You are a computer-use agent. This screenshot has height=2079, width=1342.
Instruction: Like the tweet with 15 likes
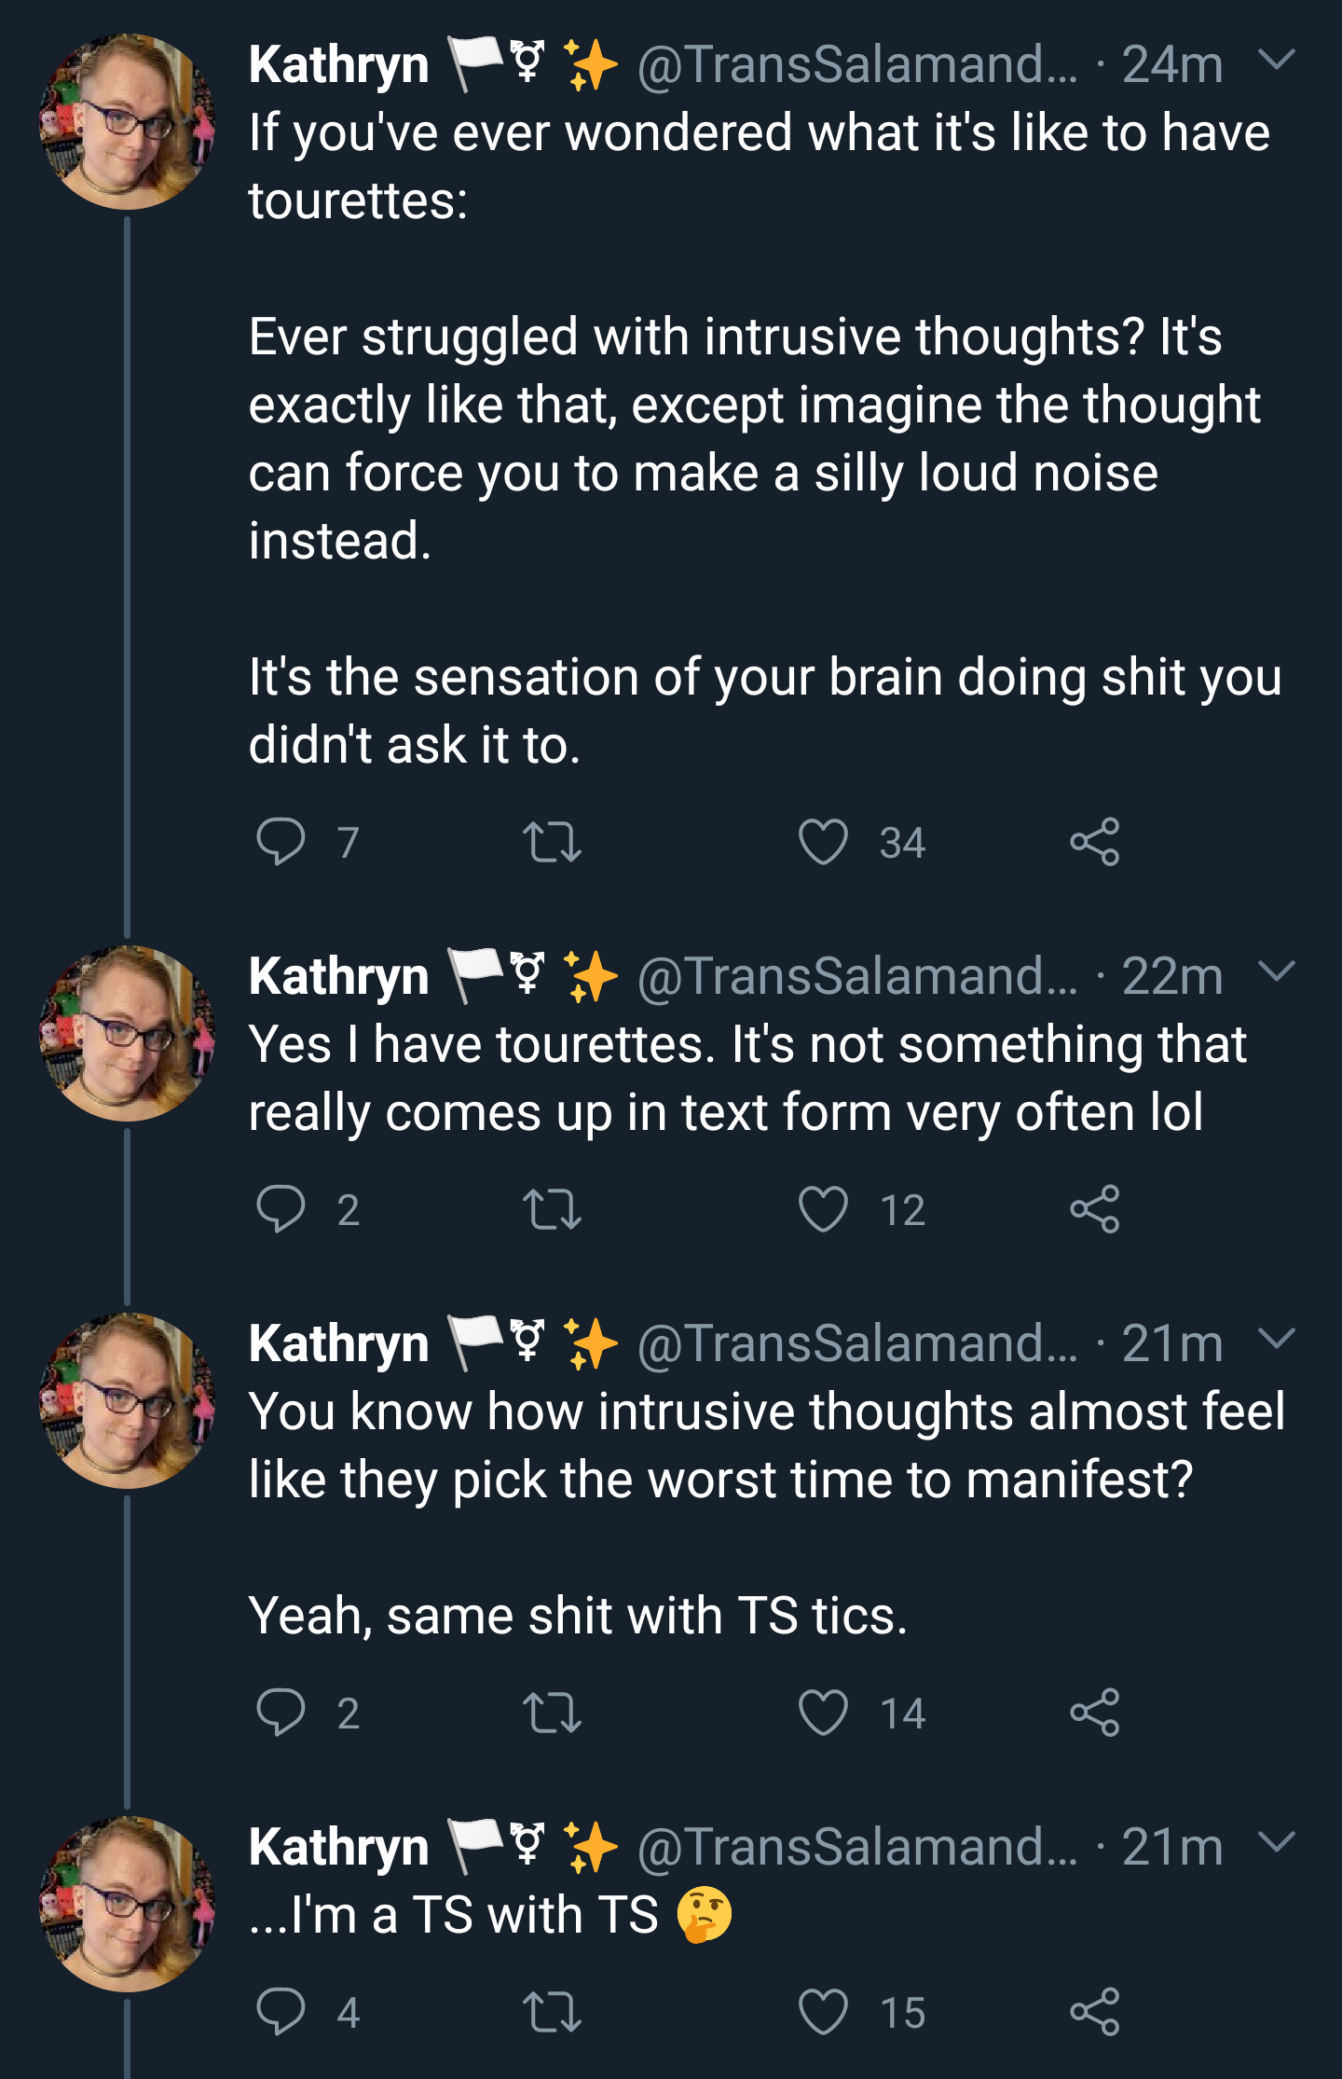824,2011
